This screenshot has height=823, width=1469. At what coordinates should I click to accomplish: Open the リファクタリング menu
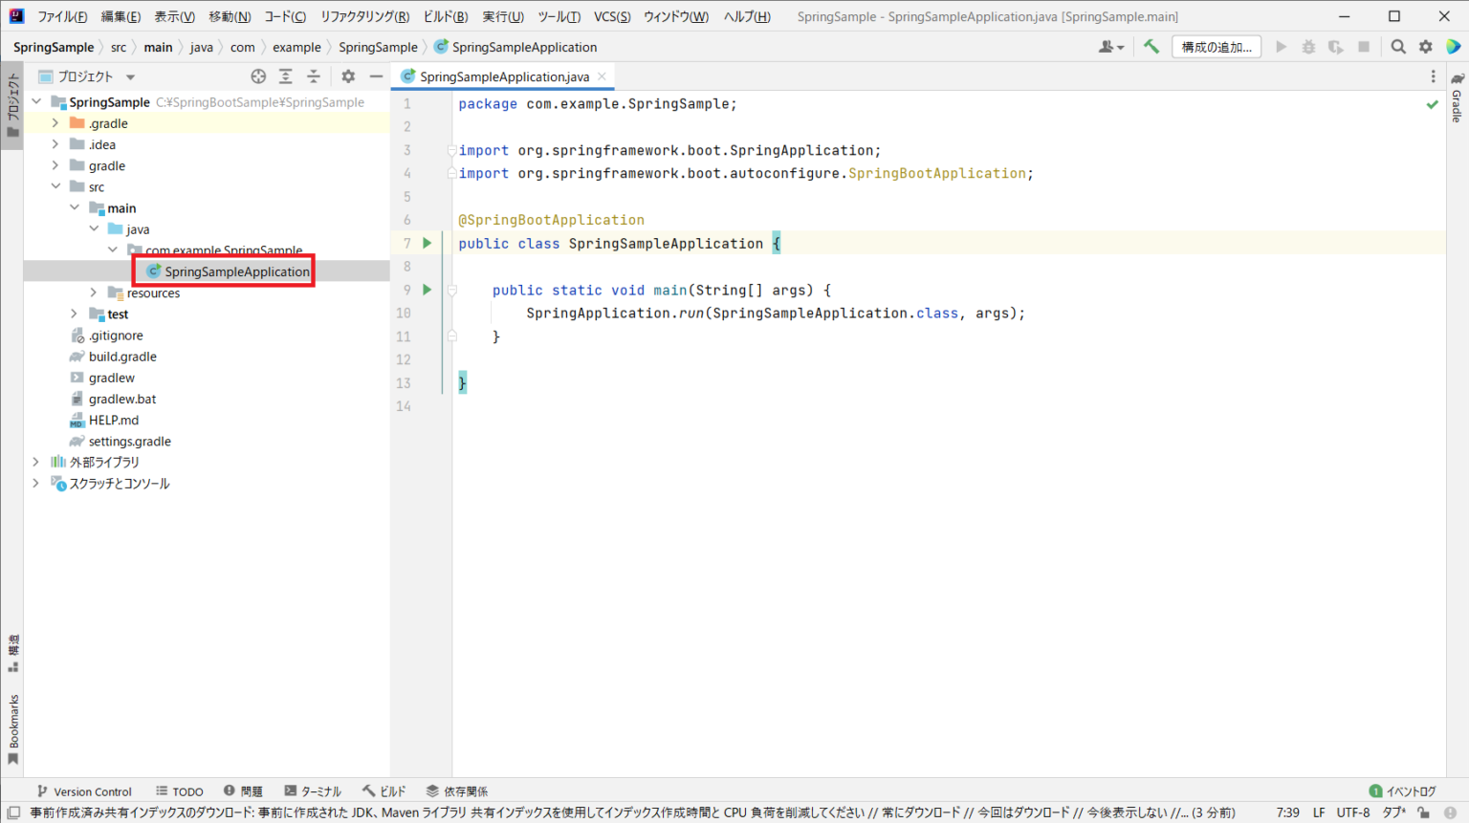click(364, 16)
